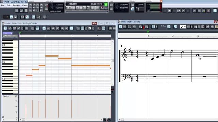Click the upper tempo icon in Tempo panel
Viewport: 218px width, 122px height.
(x=132, y=5)
